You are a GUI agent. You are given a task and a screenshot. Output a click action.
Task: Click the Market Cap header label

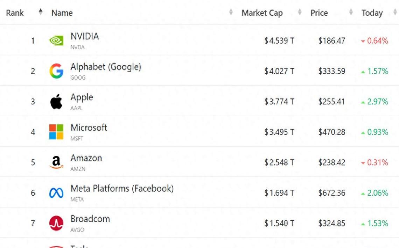pos(262,13)
